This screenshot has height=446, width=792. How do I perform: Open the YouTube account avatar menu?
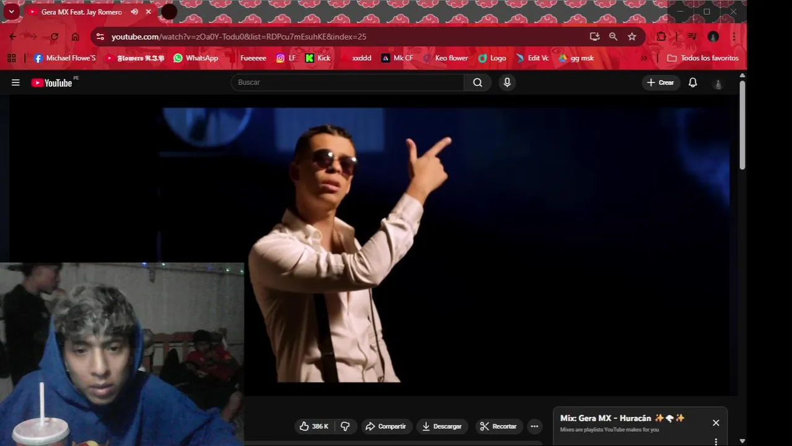(718, 83)
